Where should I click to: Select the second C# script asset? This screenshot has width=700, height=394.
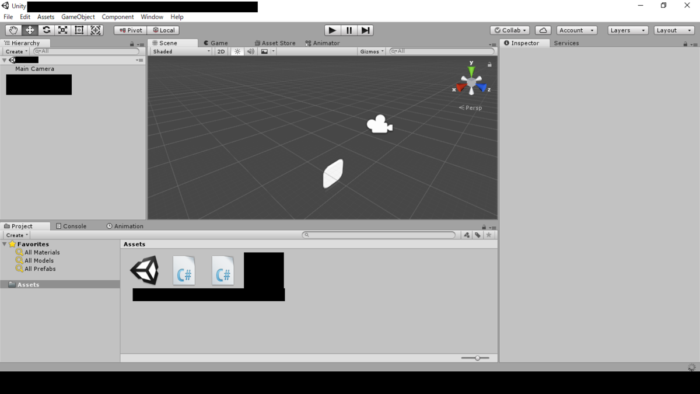[x=223, y=270]
